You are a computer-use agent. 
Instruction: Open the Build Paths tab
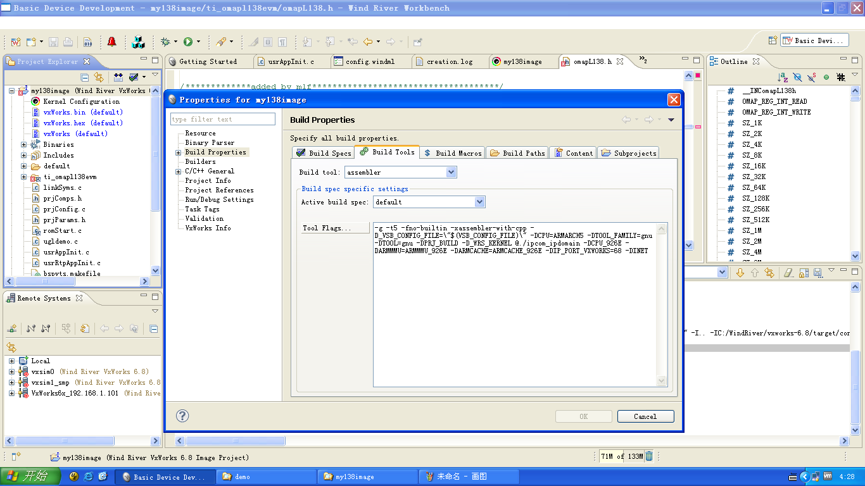(x=517, y=153)
